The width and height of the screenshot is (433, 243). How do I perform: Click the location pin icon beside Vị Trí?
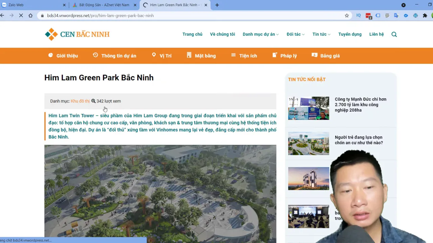[x=154, y=55]
